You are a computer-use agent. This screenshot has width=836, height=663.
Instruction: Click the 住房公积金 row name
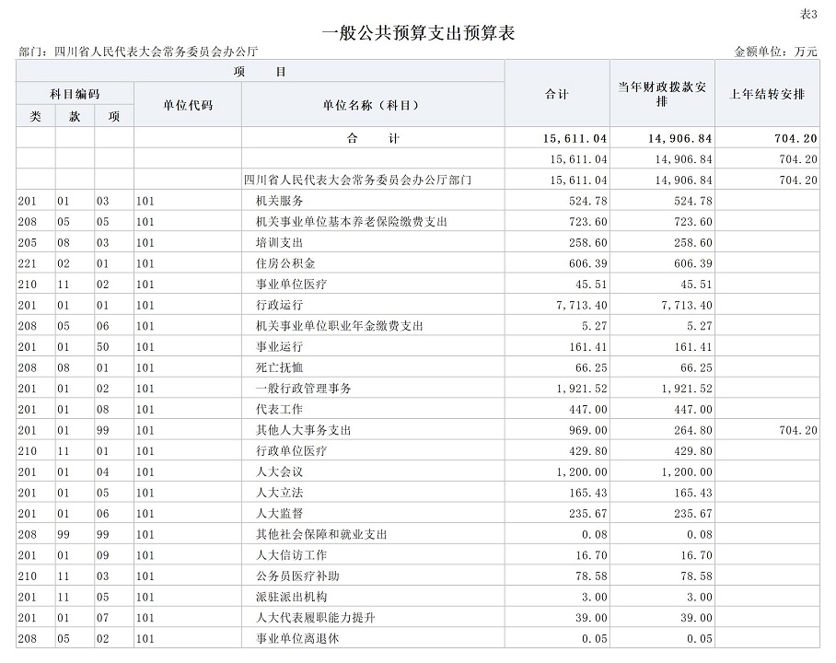(x=285, y=263)
